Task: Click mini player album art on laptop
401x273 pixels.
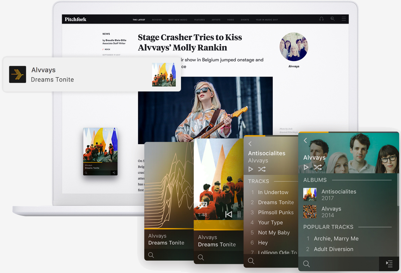Action: tap(100, 145)
